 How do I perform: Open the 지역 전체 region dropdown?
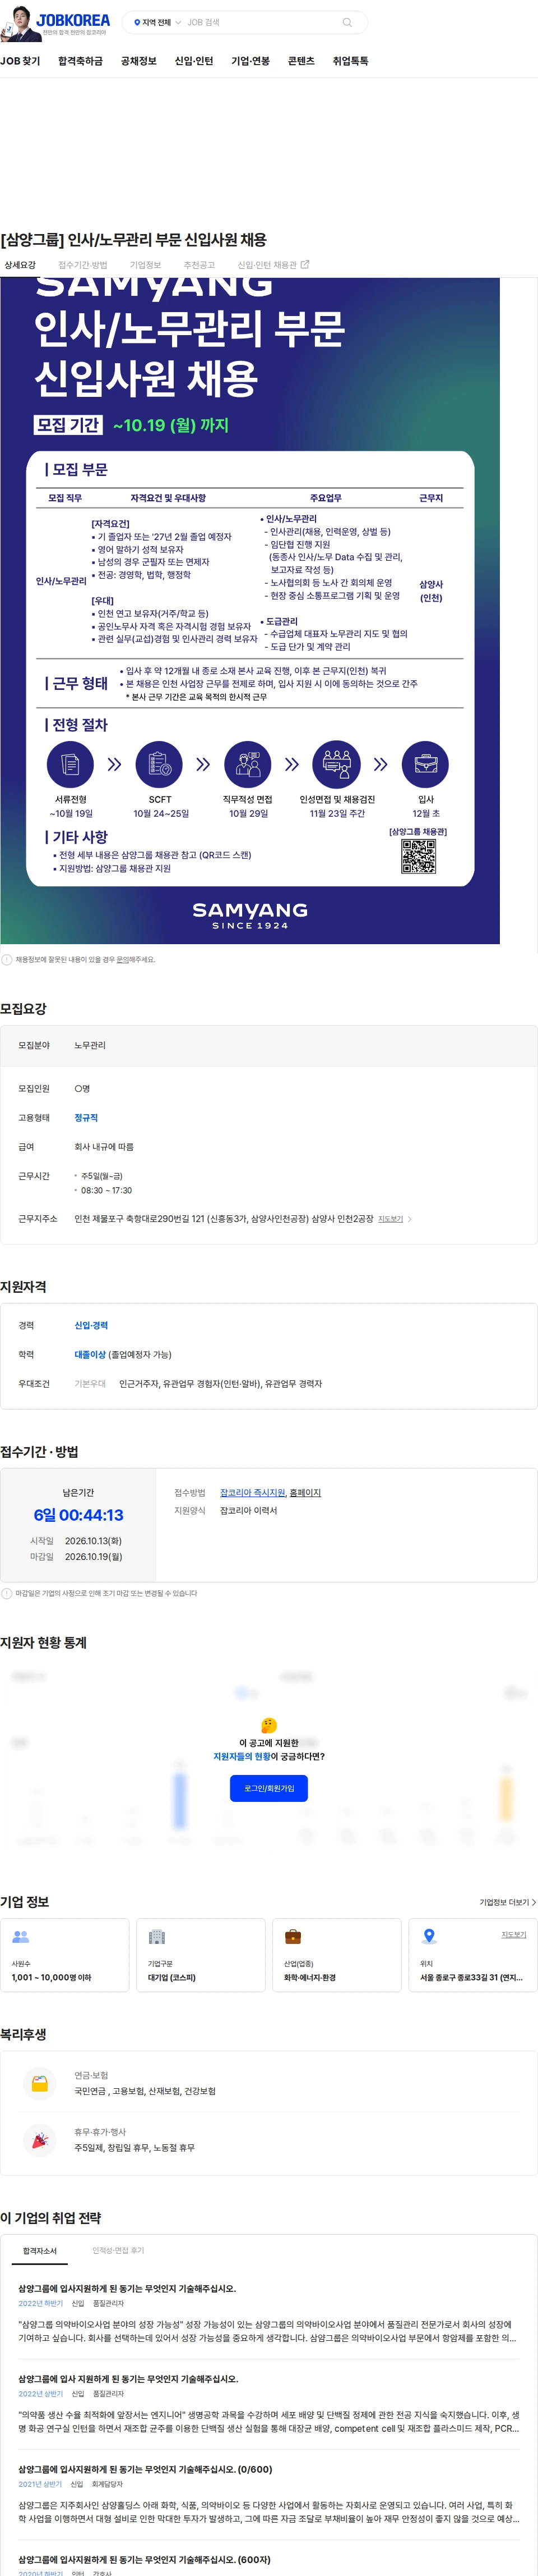[x=157, y=22]
